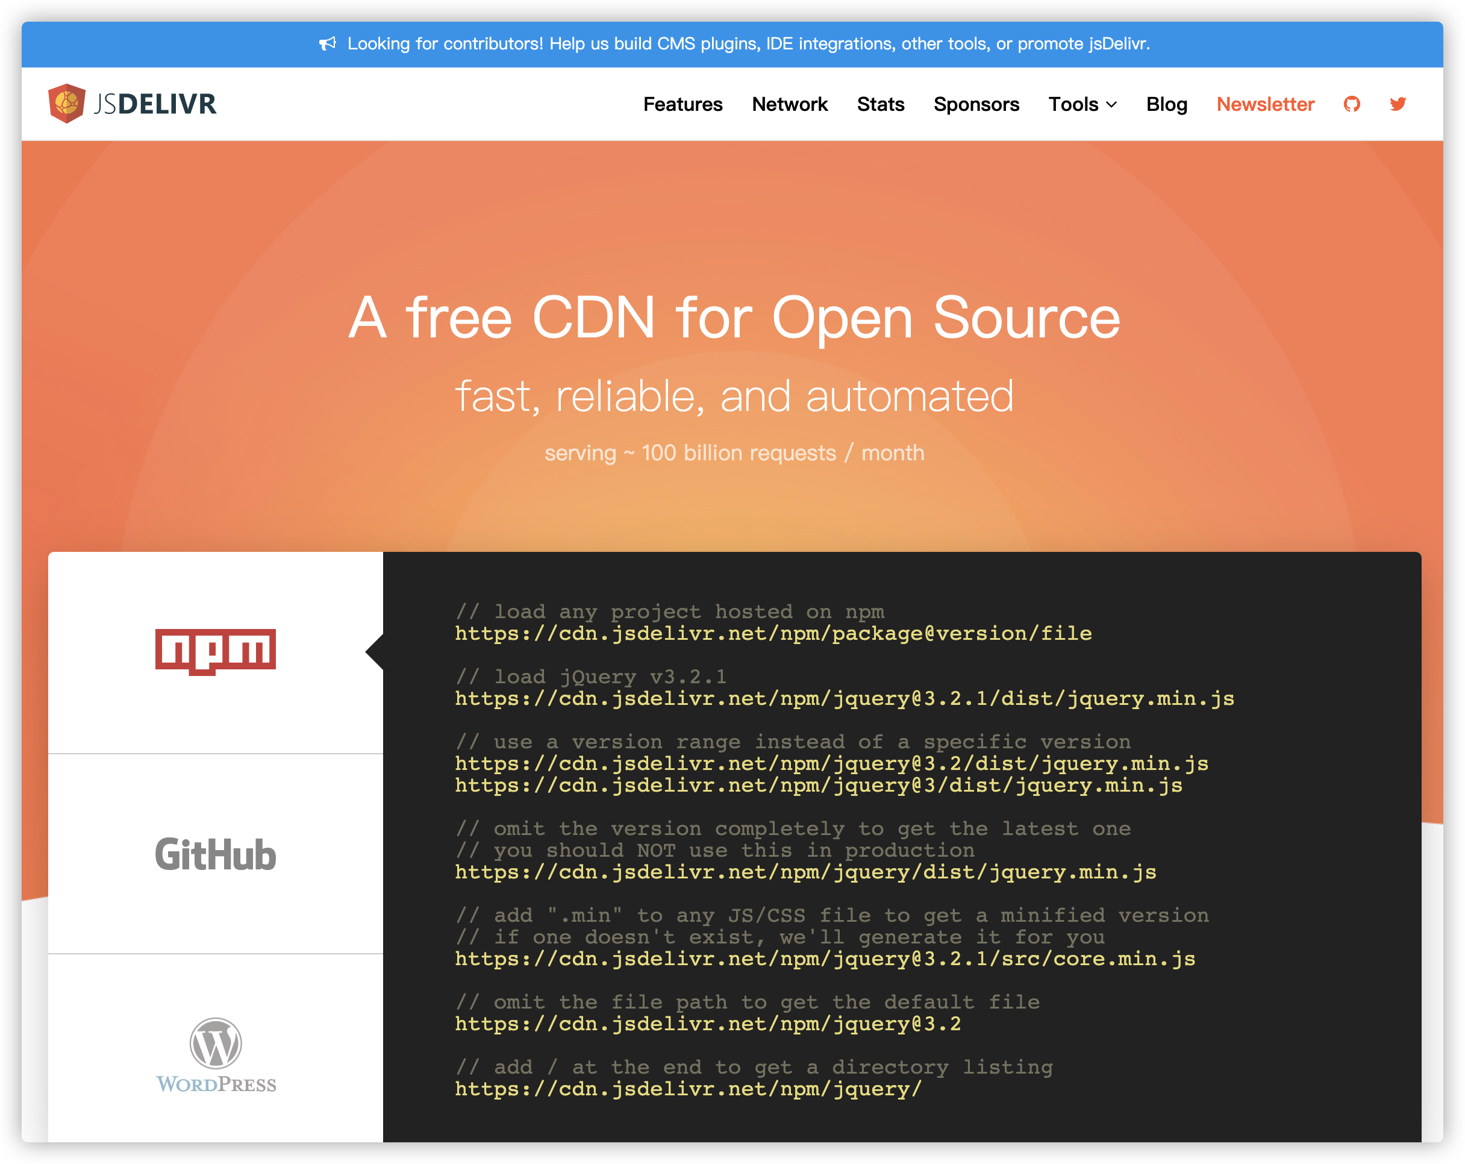1465x1164 pixels.
Task: Select the WordPress logo tab
Action: (216, 1054)
